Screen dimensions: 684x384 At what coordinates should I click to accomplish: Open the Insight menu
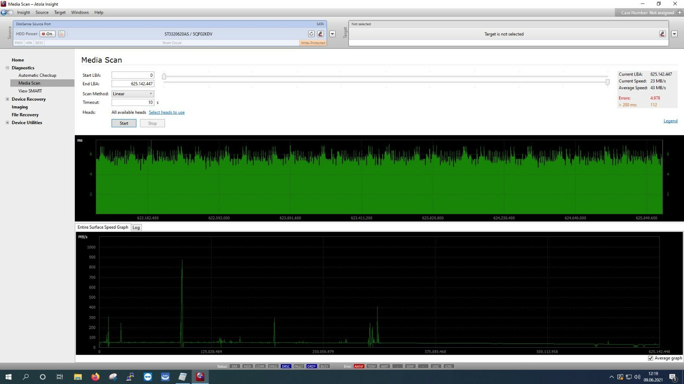(x=24, y=12)
